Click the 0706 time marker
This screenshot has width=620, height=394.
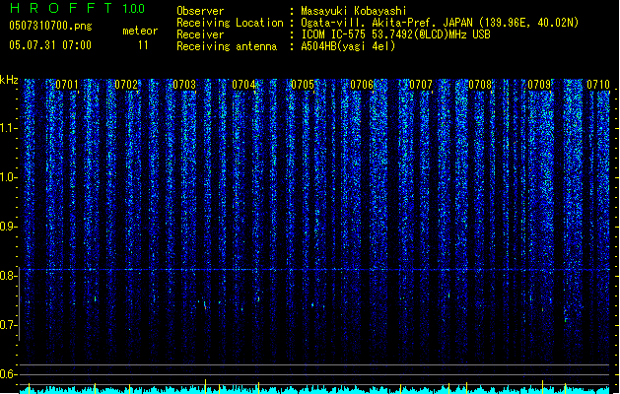(x=362, y=85)
